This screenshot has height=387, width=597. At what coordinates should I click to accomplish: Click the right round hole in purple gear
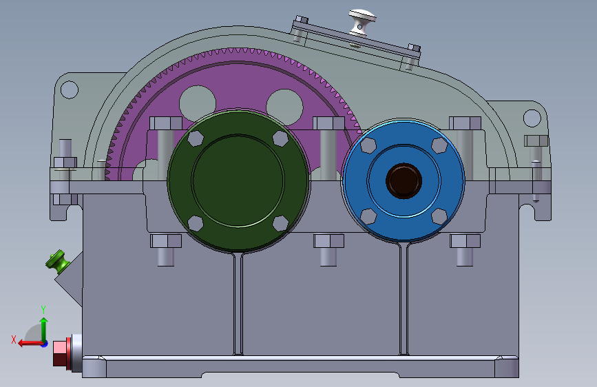[284, 107]
